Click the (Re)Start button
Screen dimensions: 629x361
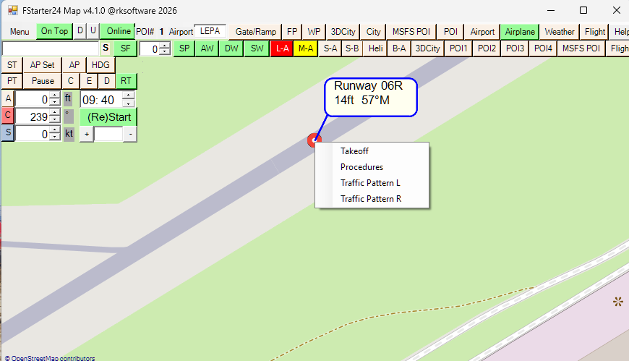pos(108,117)
